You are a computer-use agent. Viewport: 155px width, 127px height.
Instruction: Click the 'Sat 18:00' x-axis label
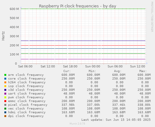click(70, 66)
